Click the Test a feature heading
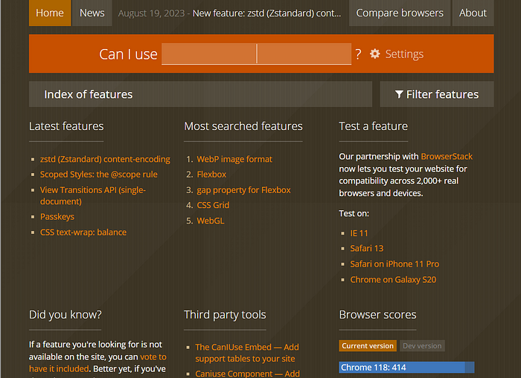Image resolution: width=521 pixels, height=378 pixels. click(374, 126)
